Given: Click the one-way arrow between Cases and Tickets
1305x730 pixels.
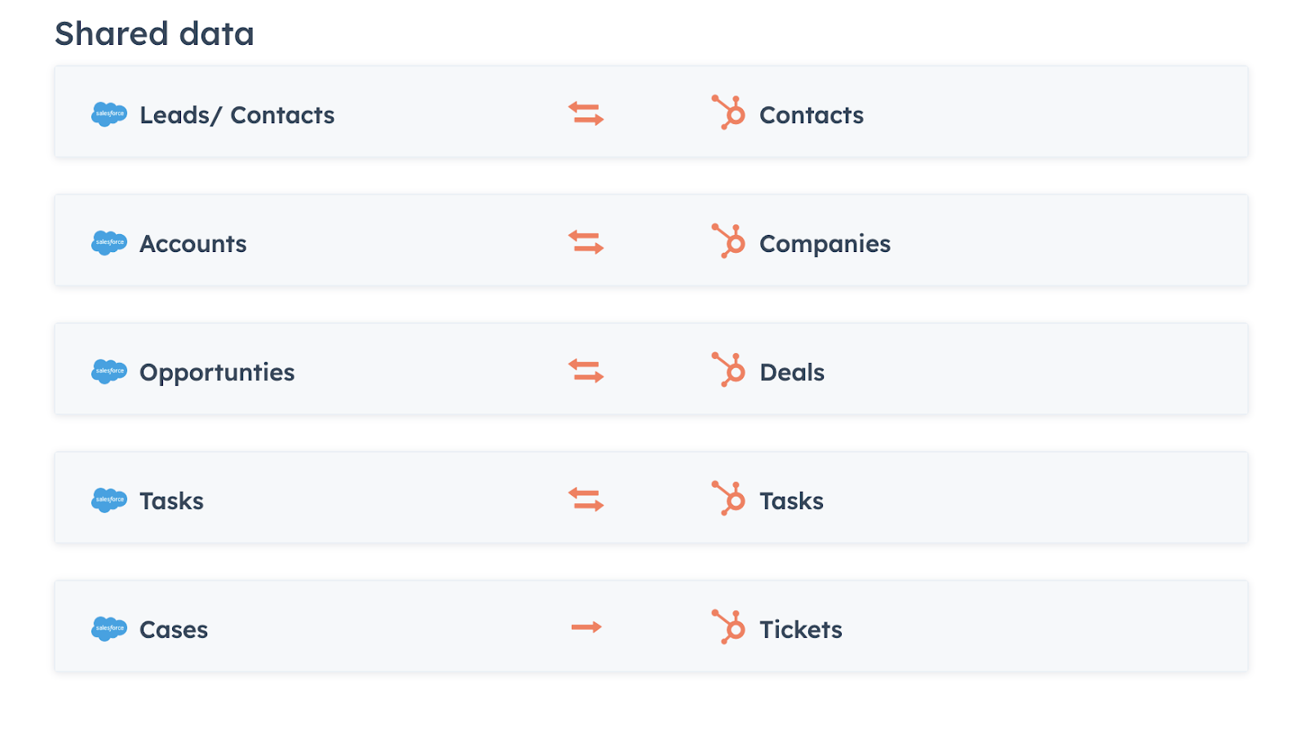Looking at the screenshot, I should tap(586, 627).
